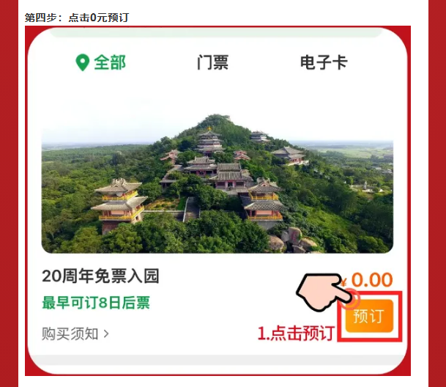Open the 购买须知 link
Image resolution: width=446 pixels, height=387 pixels.
tap(70, 333)
